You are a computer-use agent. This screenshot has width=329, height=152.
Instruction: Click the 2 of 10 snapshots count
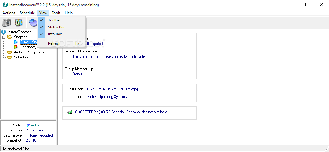click(x=31, y=140)
